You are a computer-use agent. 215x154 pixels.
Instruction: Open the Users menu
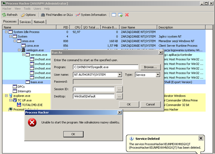37,9
